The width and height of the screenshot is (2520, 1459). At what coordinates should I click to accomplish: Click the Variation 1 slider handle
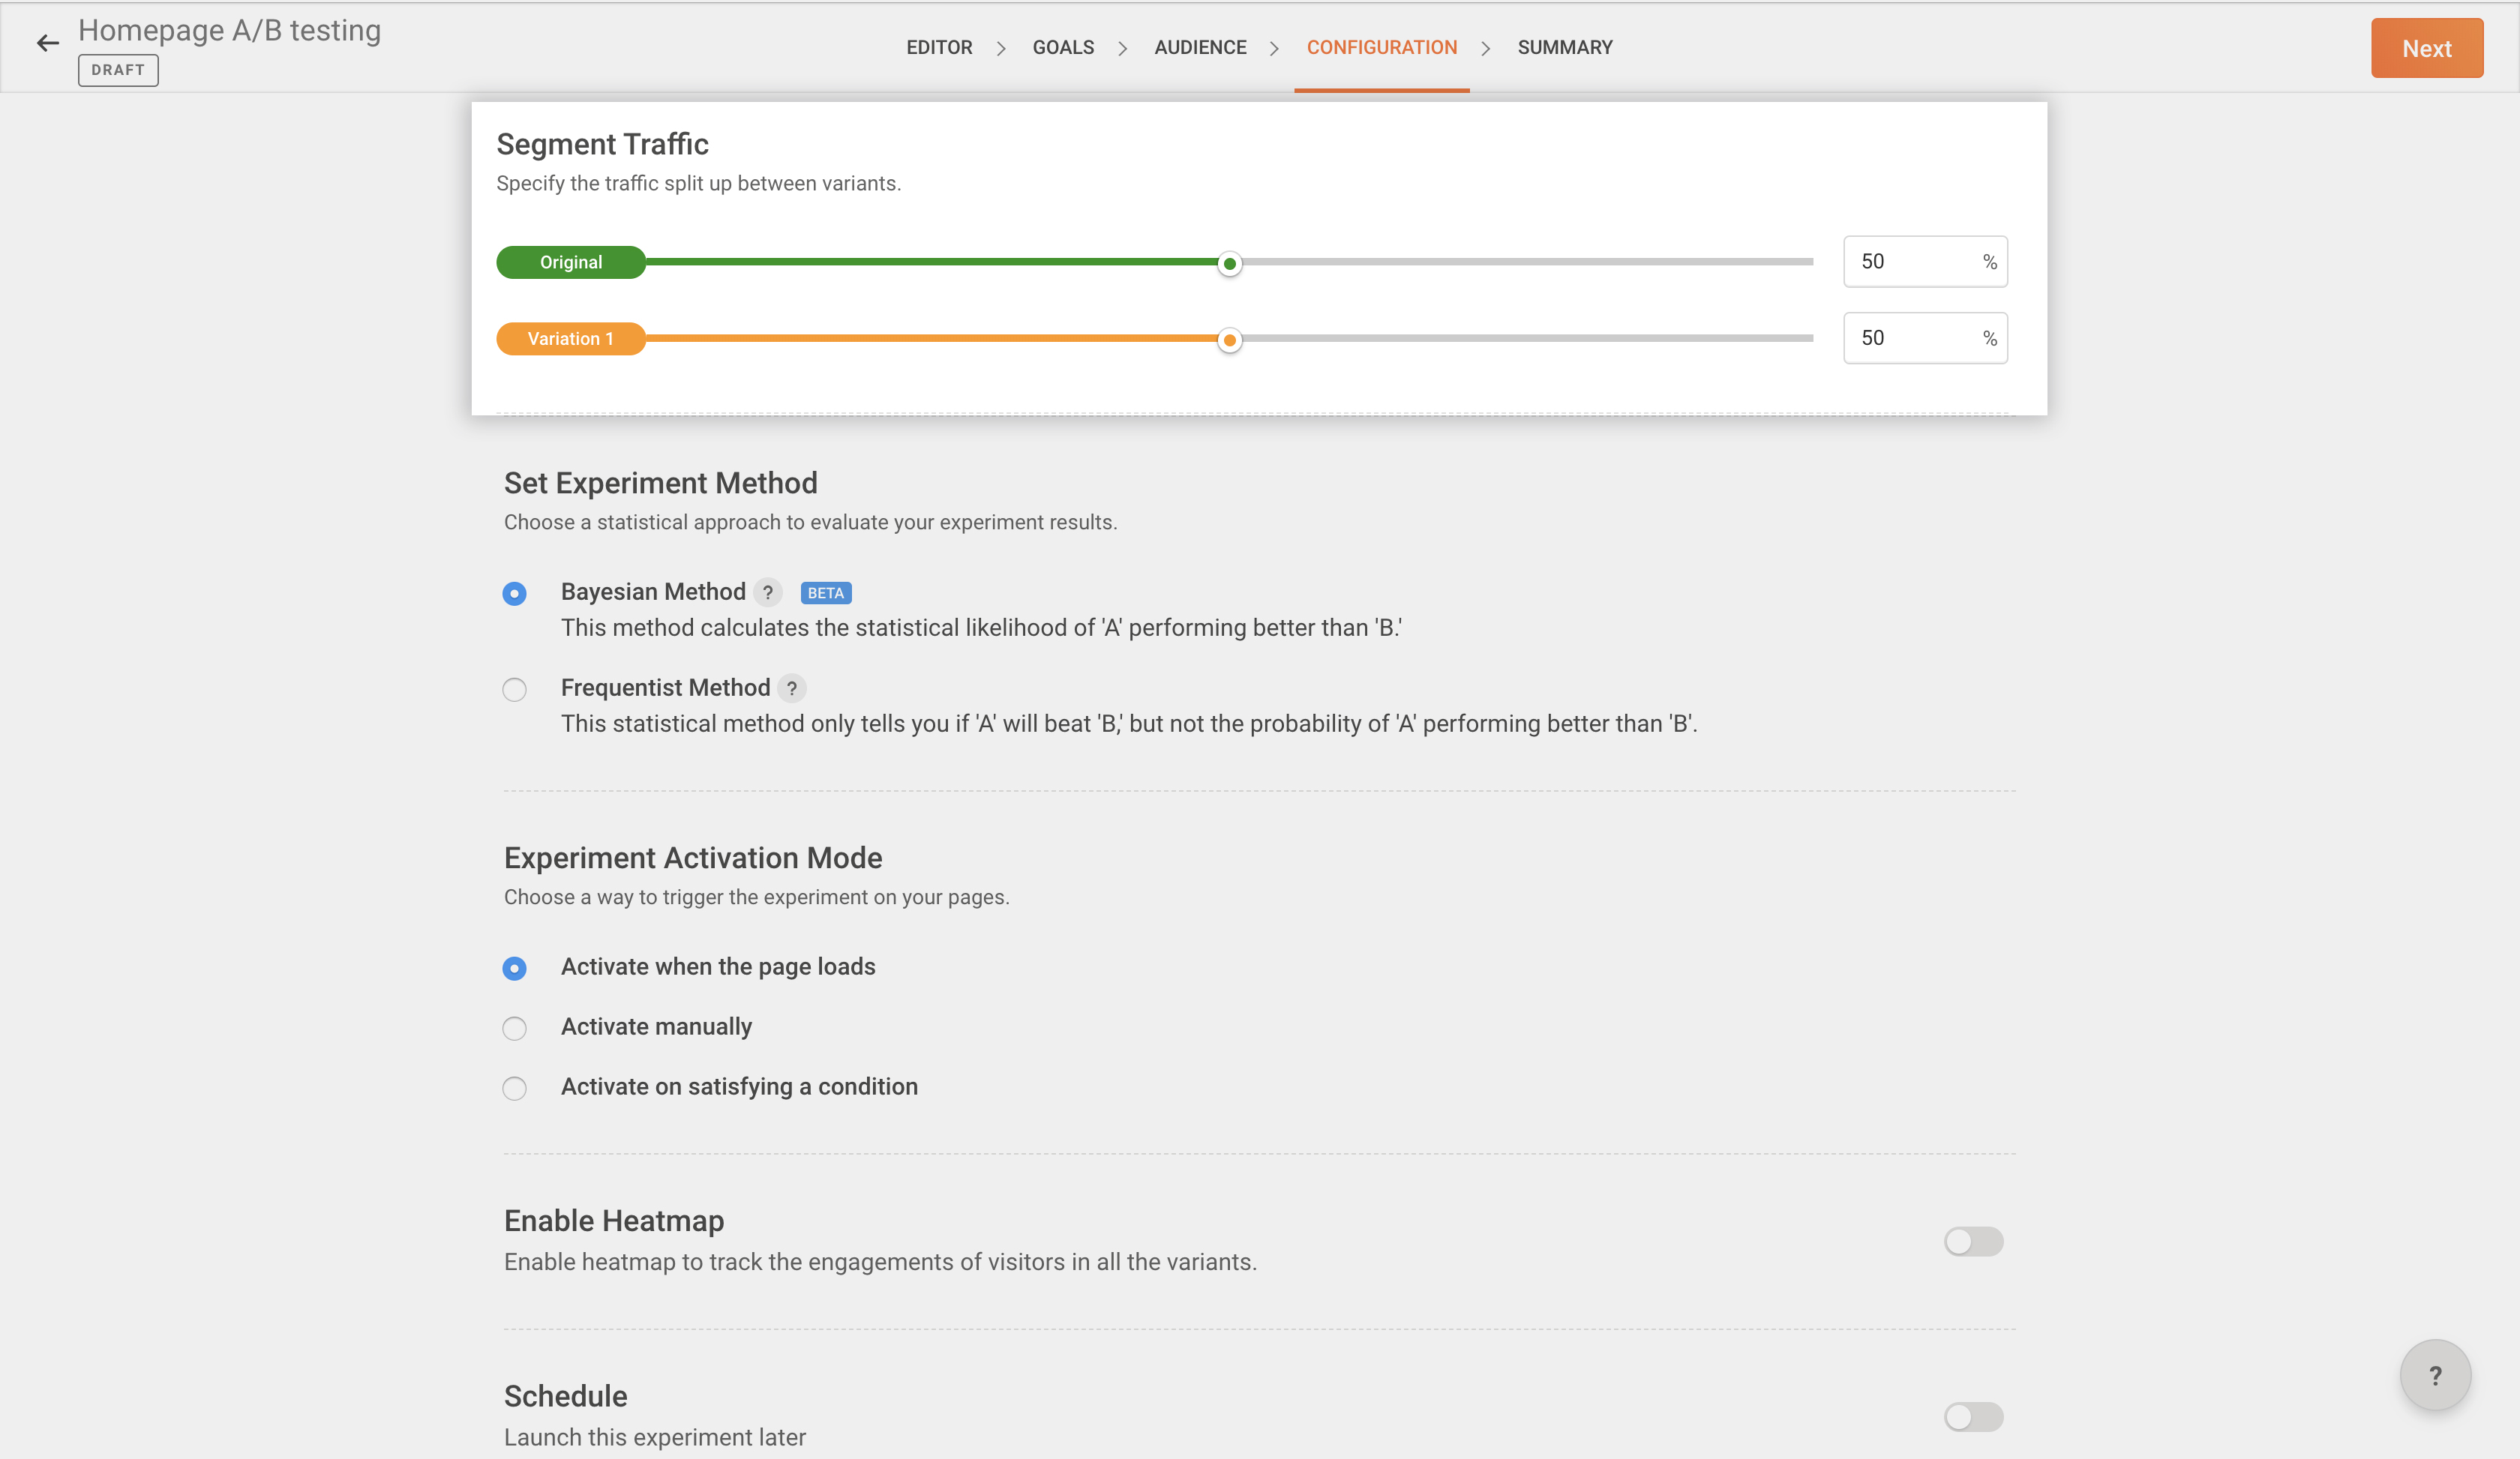pyautogui.click(x=1229, y=340)
